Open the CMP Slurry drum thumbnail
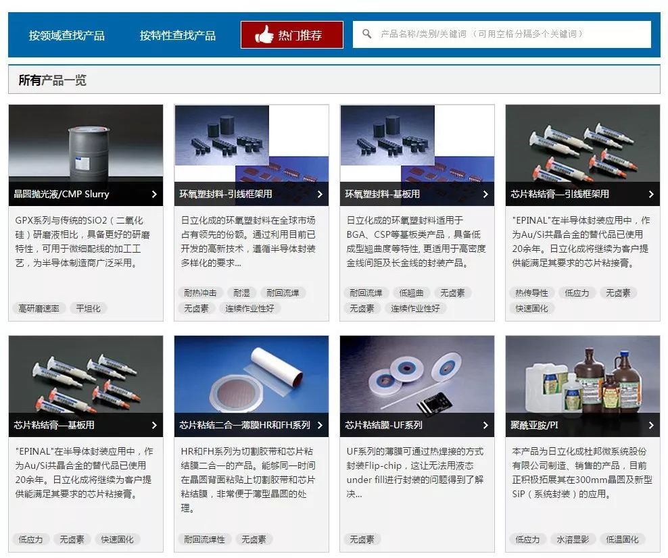The height and width of the screenshot is (558, 668). (86, 144)
